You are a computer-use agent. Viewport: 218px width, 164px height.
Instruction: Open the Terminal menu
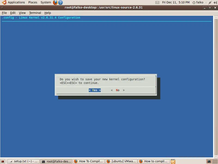click(x=35, y=13)
